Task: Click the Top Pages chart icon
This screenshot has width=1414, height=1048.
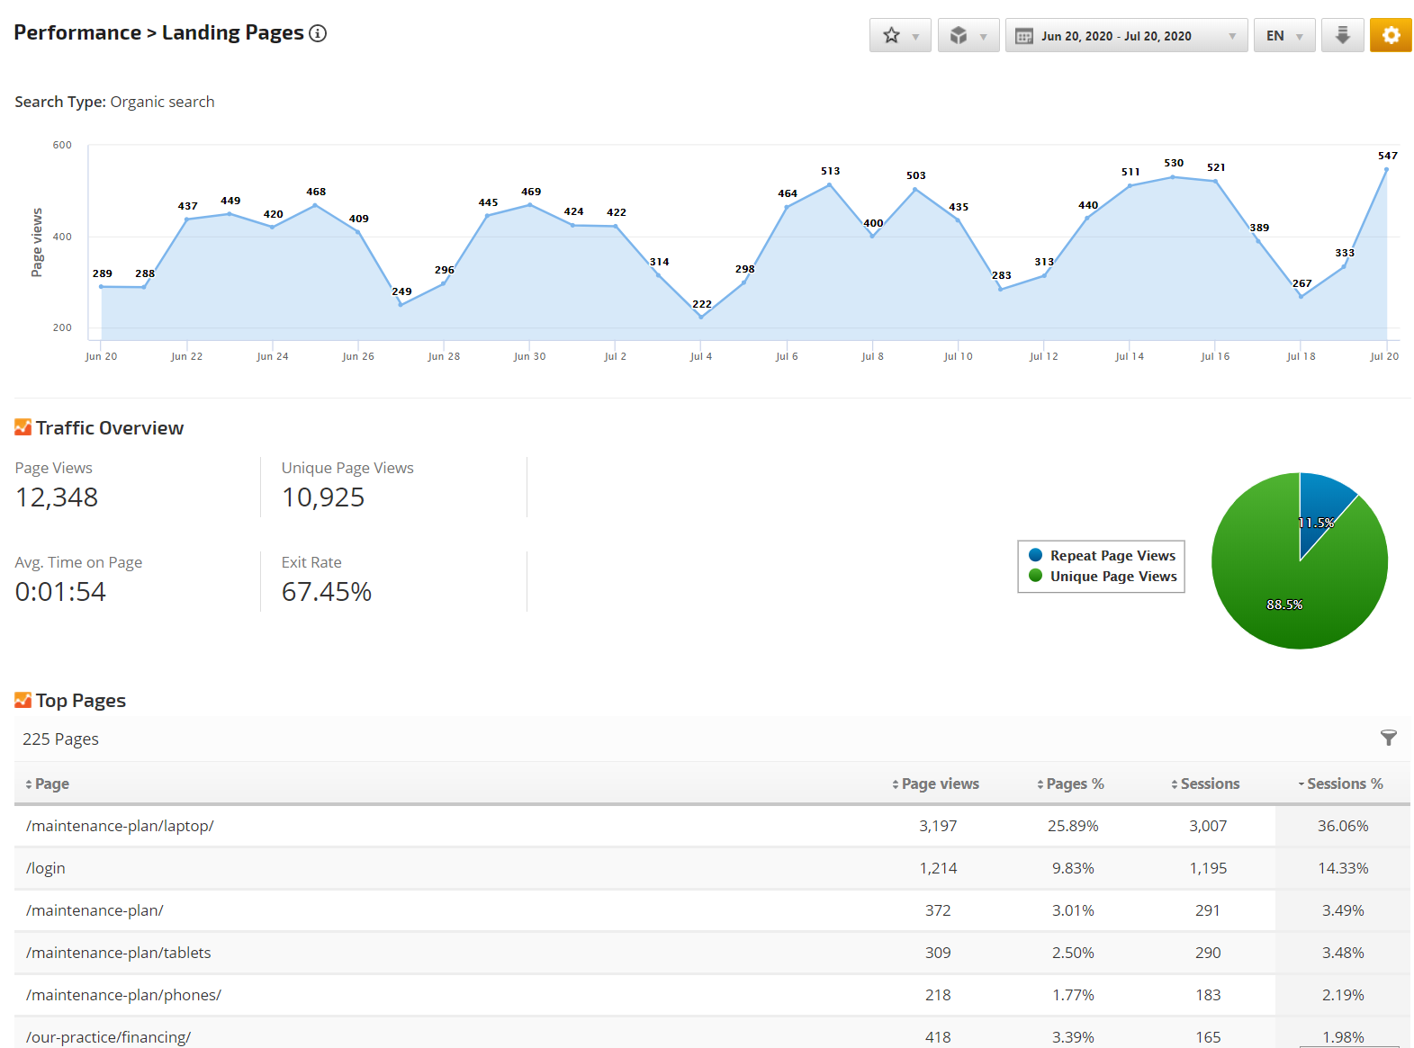Action: point(23,700)
